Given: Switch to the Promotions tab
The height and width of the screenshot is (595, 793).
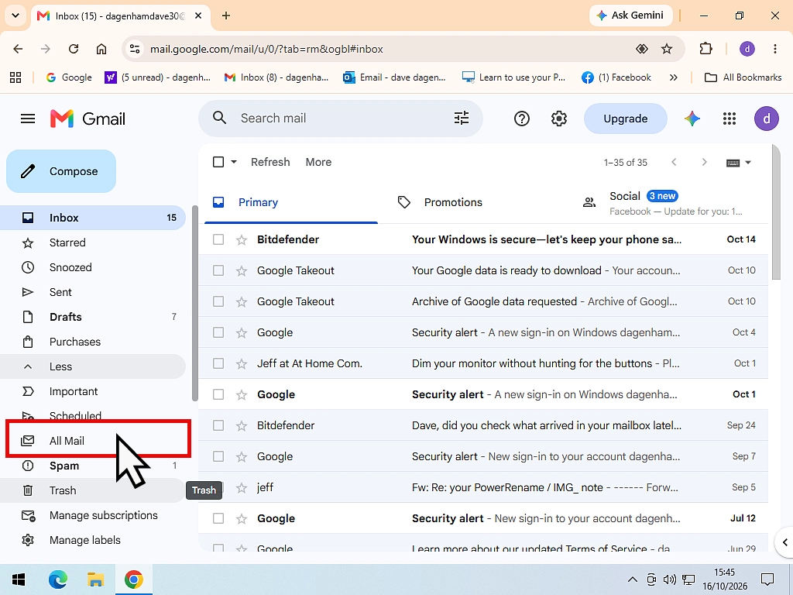Looking at the screenshot, I should pos(477,203).
